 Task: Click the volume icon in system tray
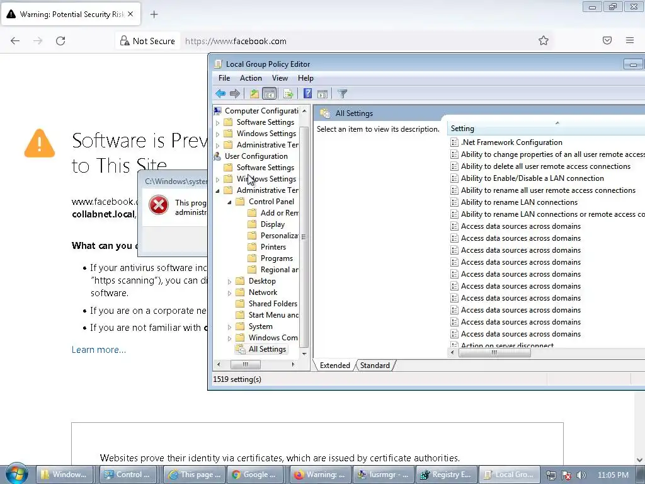[x=581, y=475]
